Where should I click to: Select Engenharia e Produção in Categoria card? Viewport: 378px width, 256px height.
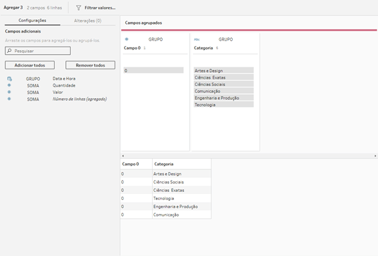pos(224,97)
